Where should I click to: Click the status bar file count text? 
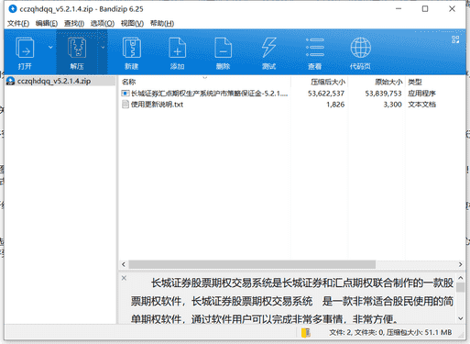pos(390,332)
